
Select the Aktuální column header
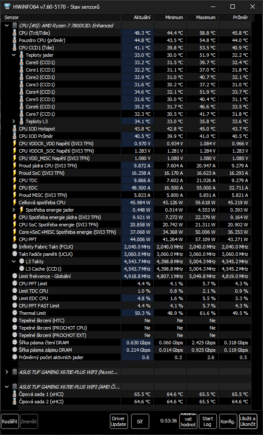tap(137, 17)
